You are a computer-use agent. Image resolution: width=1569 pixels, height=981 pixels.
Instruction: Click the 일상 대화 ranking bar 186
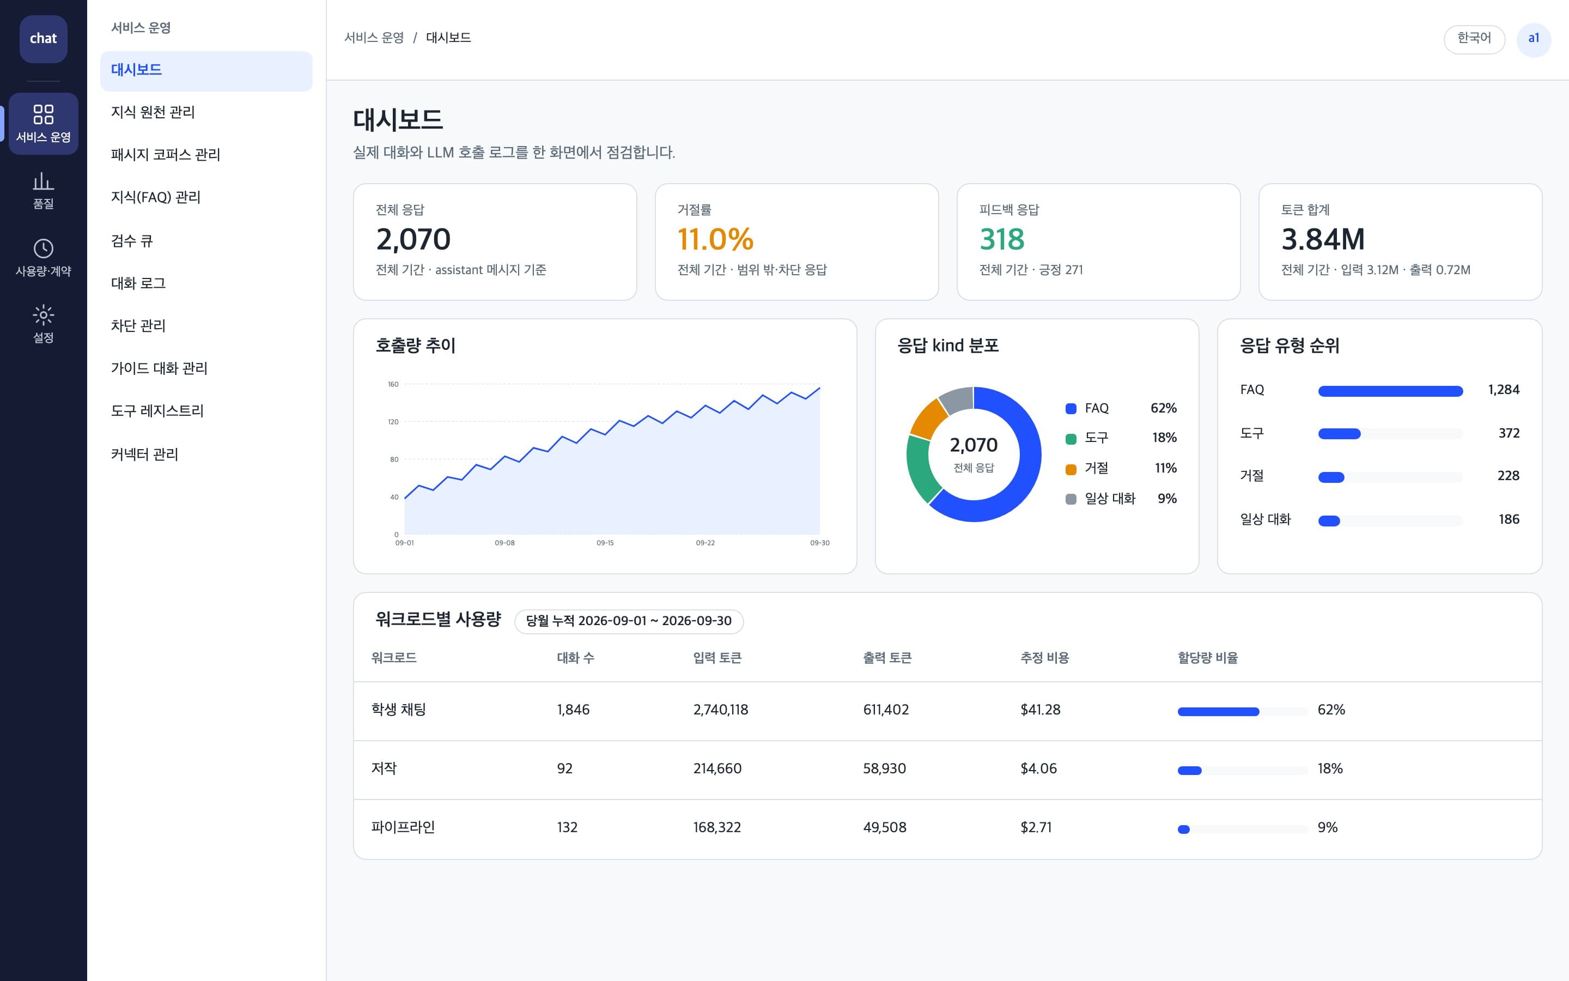tap(1390, 521)
